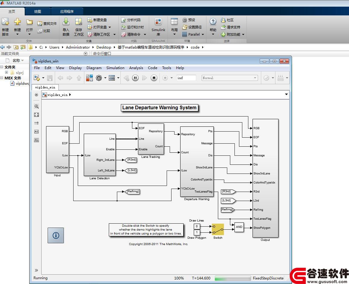349x284 pixels.
Task: Click the Model Explorer toolbar icon
Action: pyautogui.click(x=112, y=78)
